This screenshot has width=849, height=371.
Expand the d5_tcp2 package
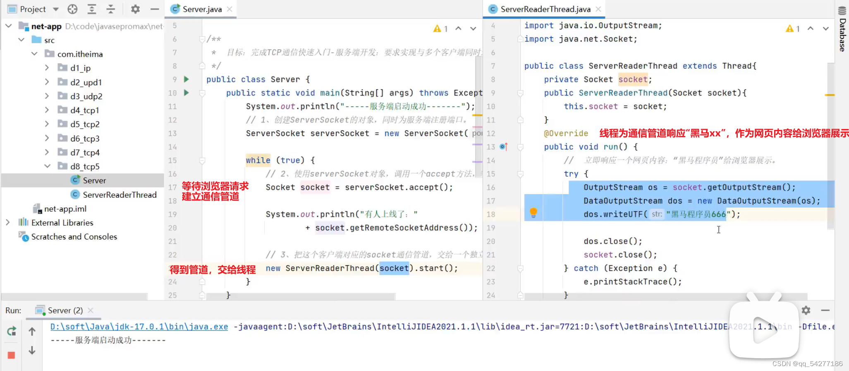(x=47, y=124)
